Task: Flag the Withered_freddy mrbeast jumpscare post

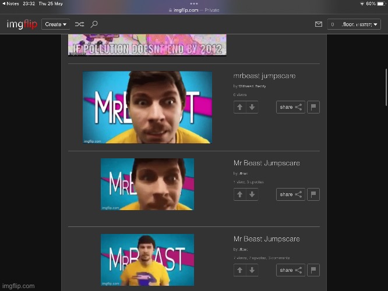Action: pos(313,107)
